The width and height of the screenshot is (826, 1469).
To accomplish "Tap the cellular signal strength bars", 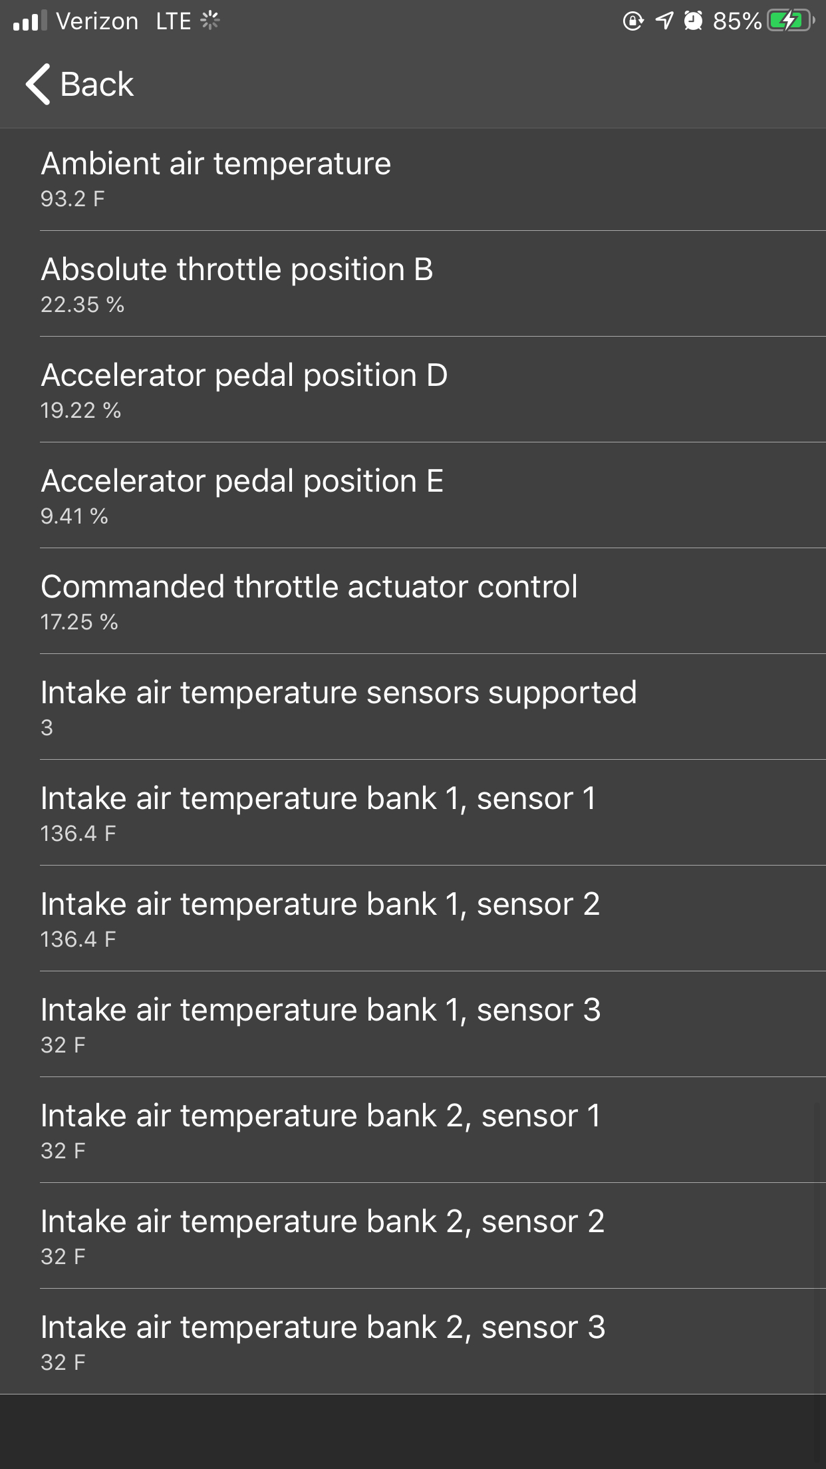I will click(30, 21).
